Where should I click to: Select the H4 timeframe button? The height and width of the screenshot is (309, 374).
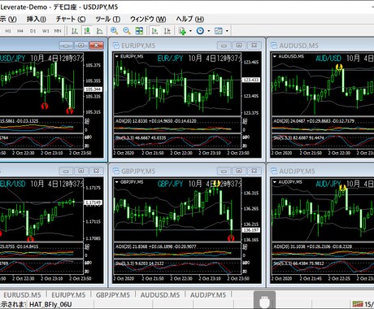coord(20,31)
